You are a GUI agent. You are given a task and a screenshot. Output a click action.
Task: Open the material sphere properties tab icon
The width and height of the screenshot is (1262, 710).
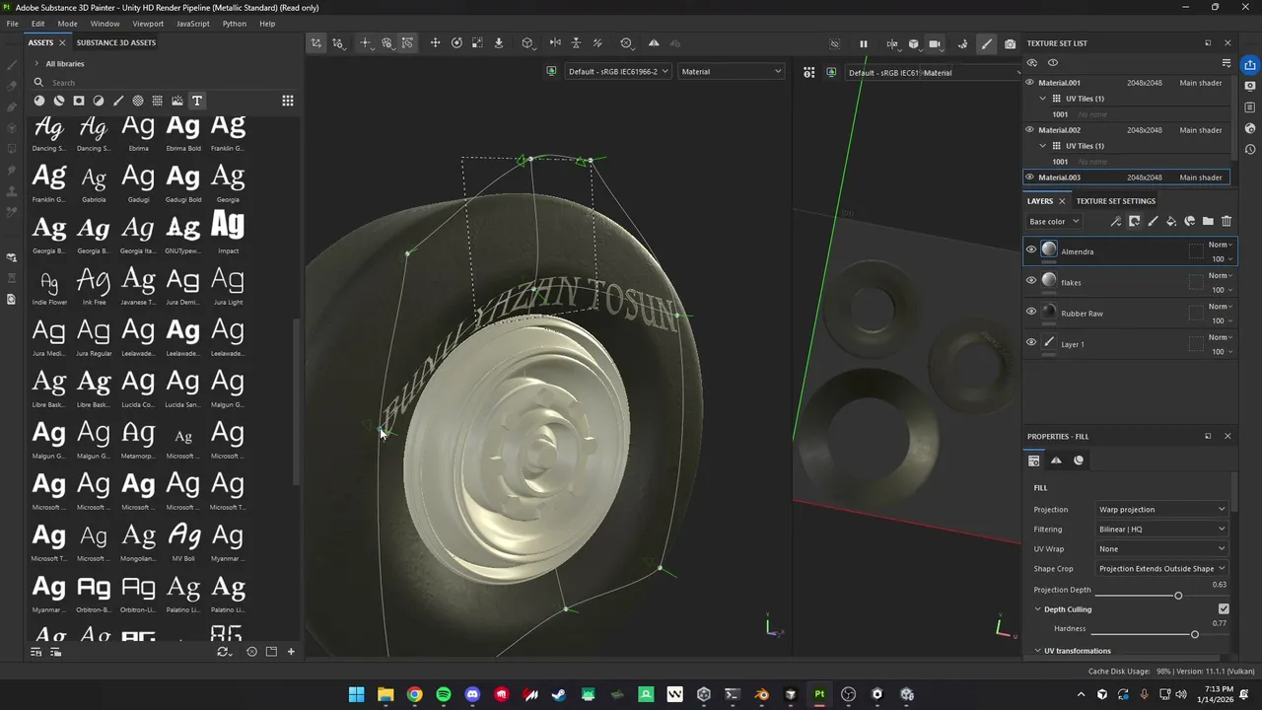point(1079,461)
